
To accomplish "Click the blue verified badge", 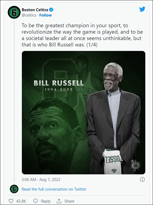I will click(51, 10).
